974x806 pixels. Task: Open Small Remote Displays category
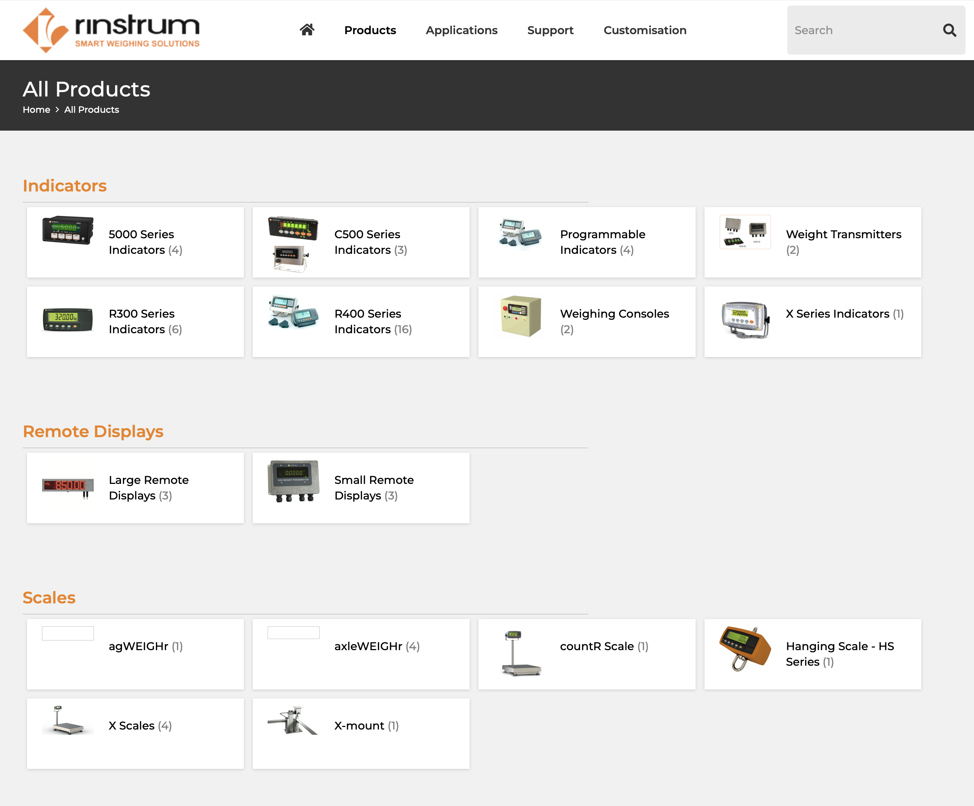pos(374,487)
